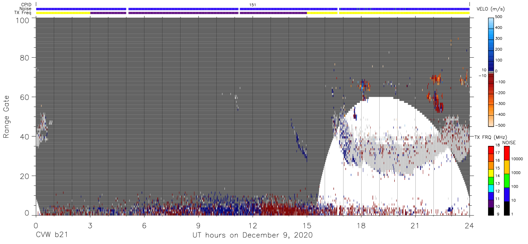Click the UT hours on December 9, 2020 label
Image resolution: width=528 pixels, height=244 pixels.
252,235
